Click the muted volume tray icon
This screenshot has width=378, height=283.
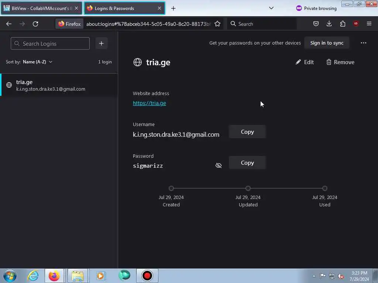coord(341,276)
